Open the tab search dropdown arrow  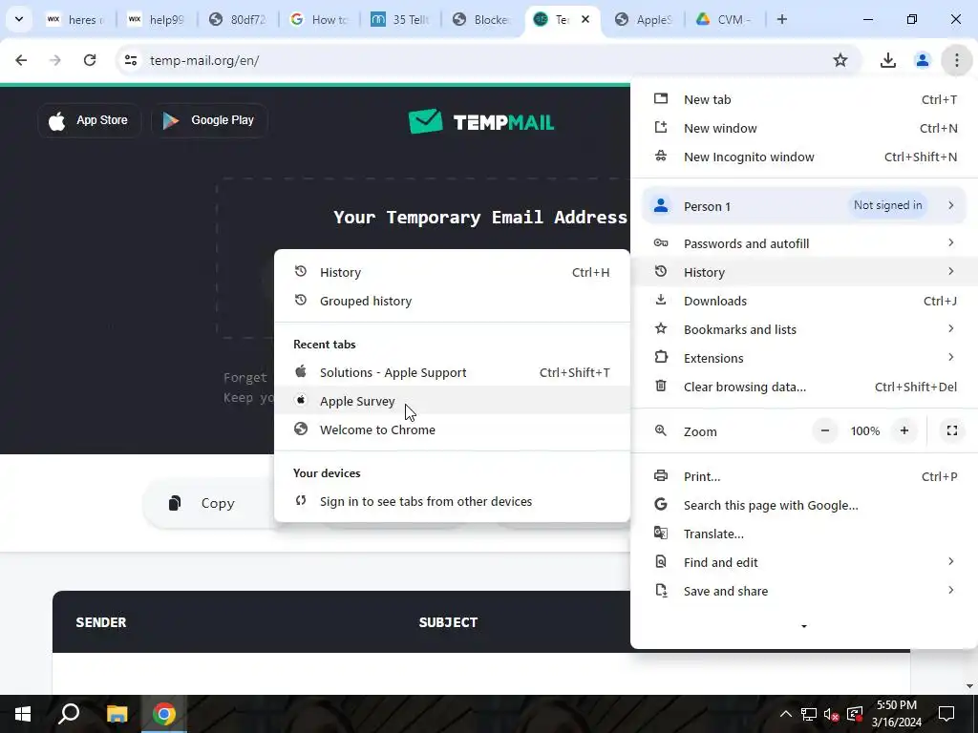pyautogui.click(x=19, y=19)
